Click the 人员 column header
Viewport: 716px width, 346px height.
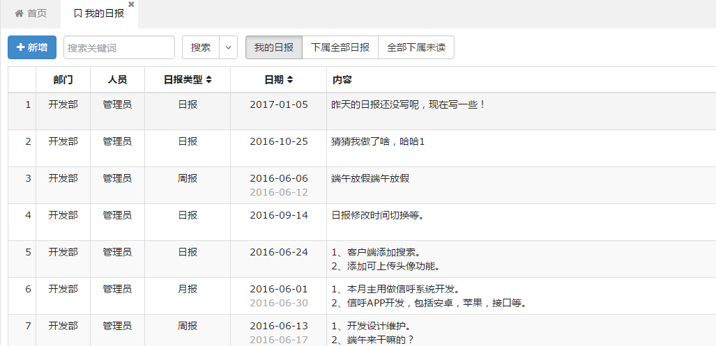click(117, 80)
